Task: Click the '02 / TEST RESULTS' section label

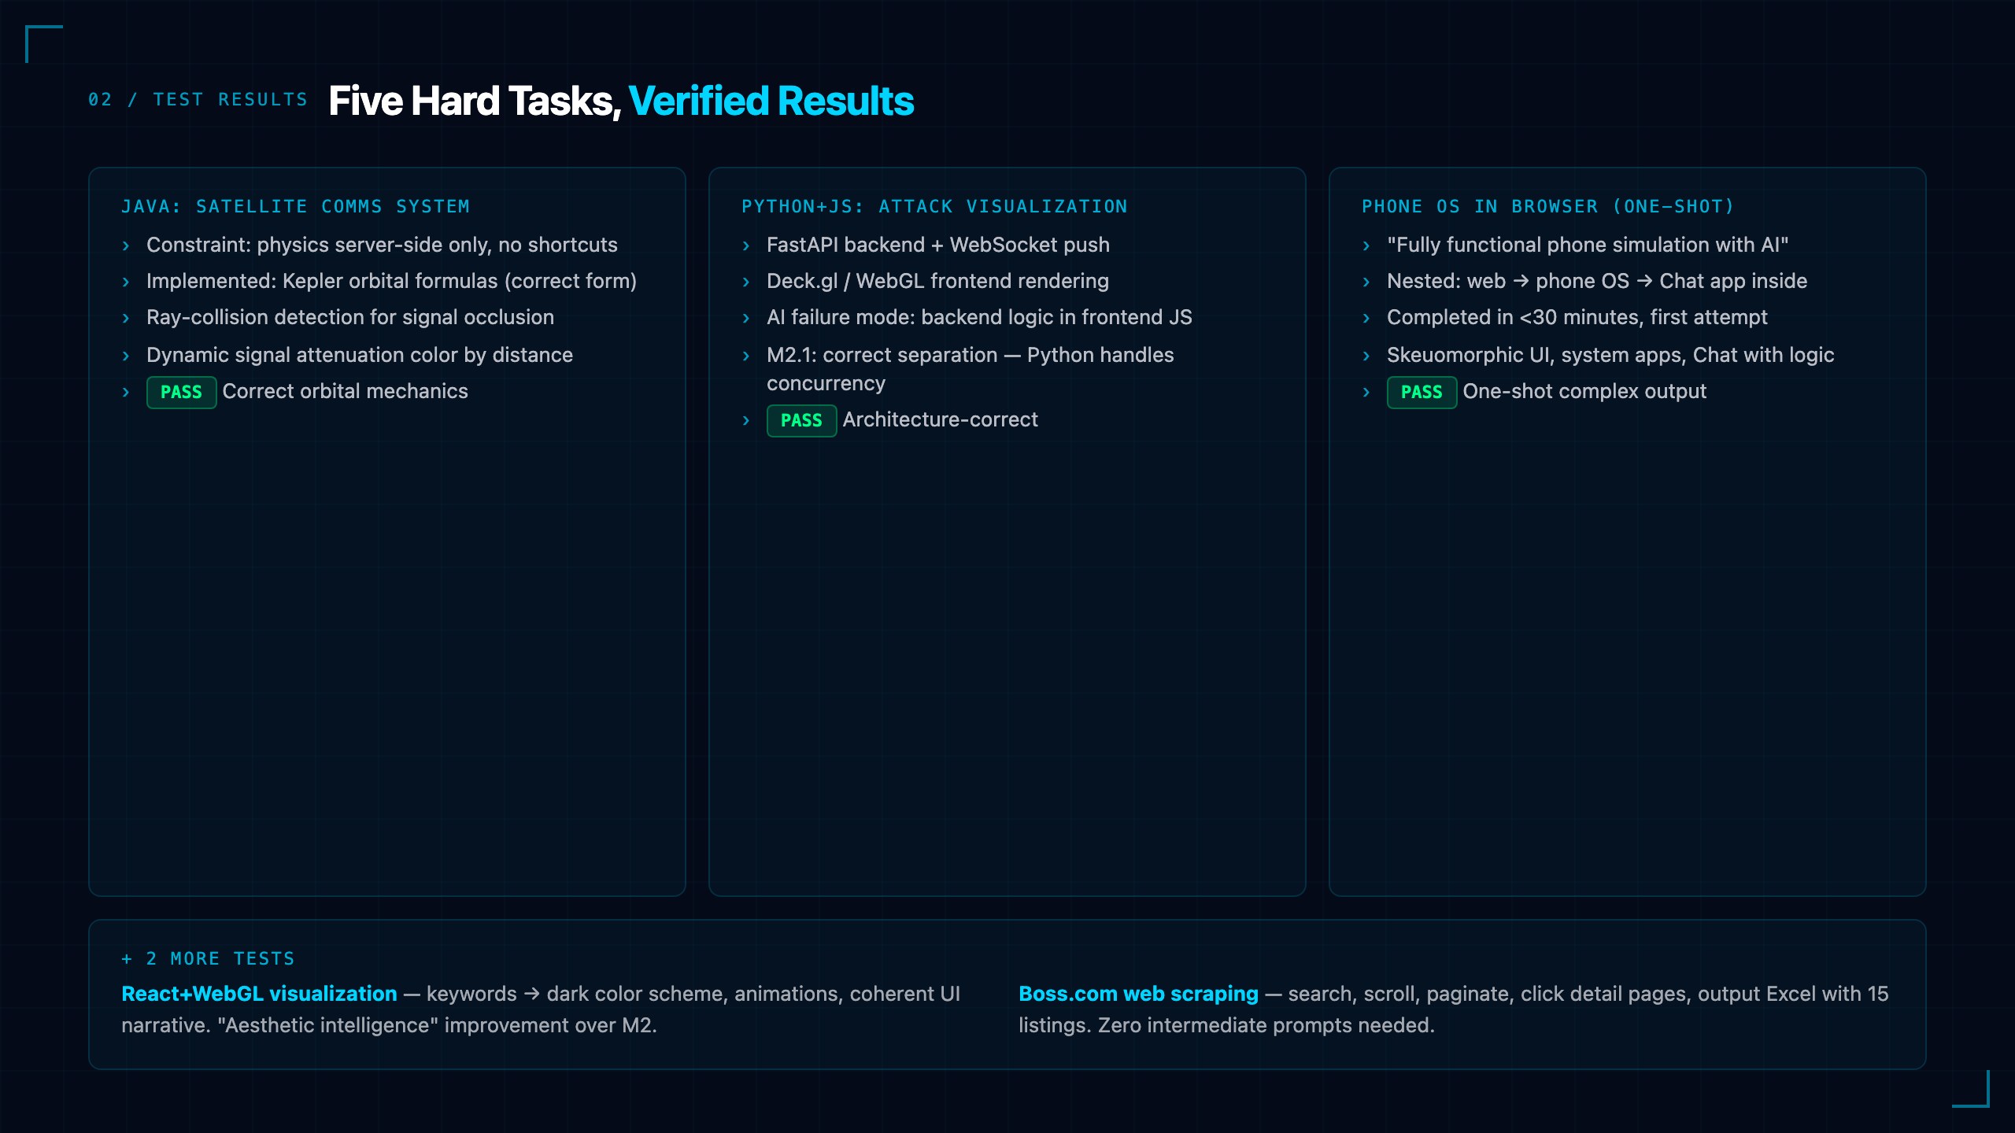Action: [x=198, y=100]
